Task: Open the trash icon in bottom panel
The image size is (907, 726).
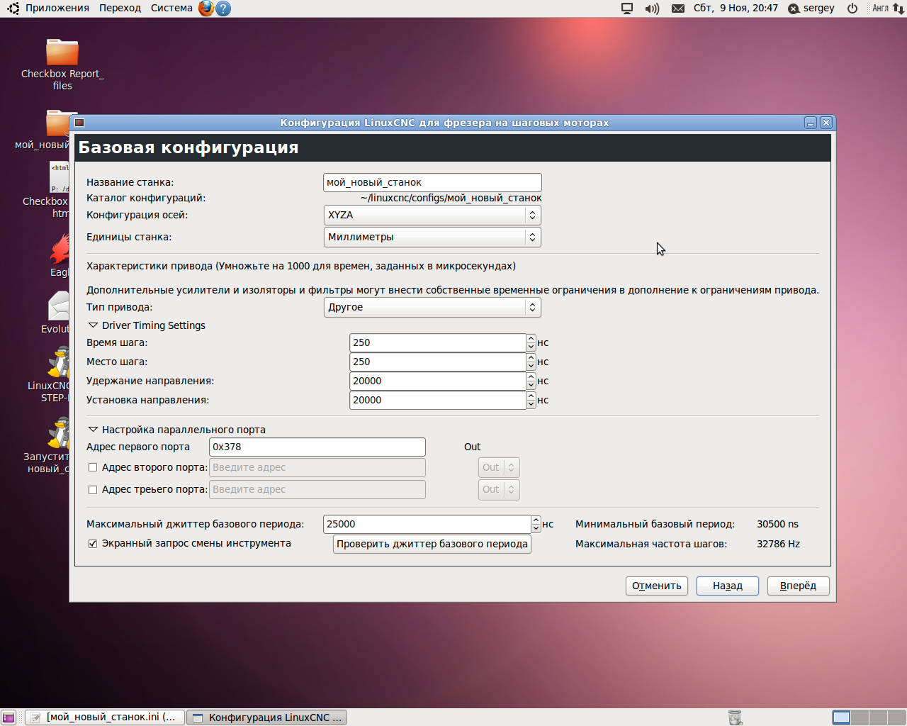Action: click(x=736, y=717)
